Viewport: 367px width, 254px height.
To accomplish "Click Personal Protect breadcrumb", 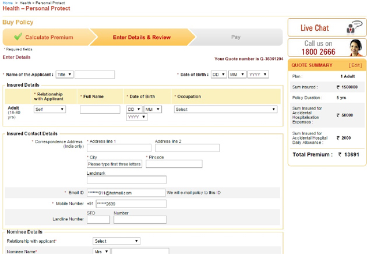I will coord(50,3).
